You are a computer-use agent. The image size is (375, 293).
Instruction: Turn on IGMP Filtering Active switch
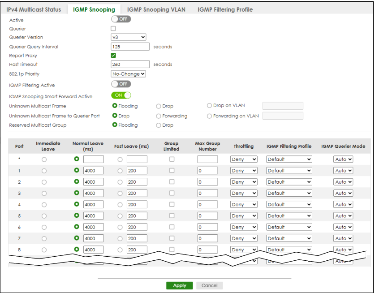pyautogui.click(x=121, y=84)
